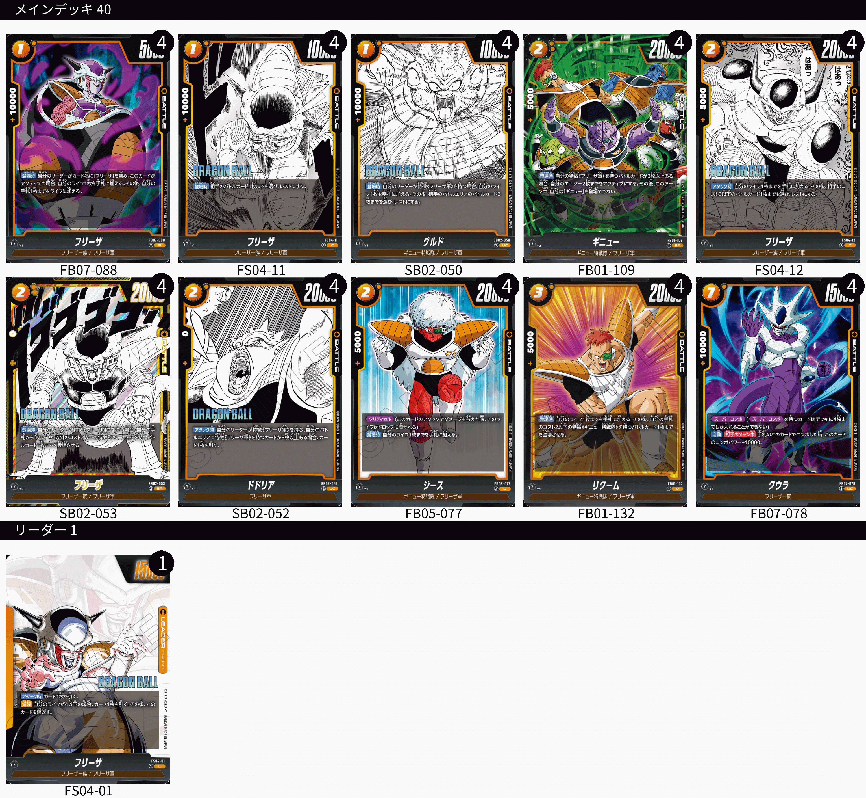Click the cost 1 icon on Guldo
Screen dimensions: 866x798
[365, 49]
